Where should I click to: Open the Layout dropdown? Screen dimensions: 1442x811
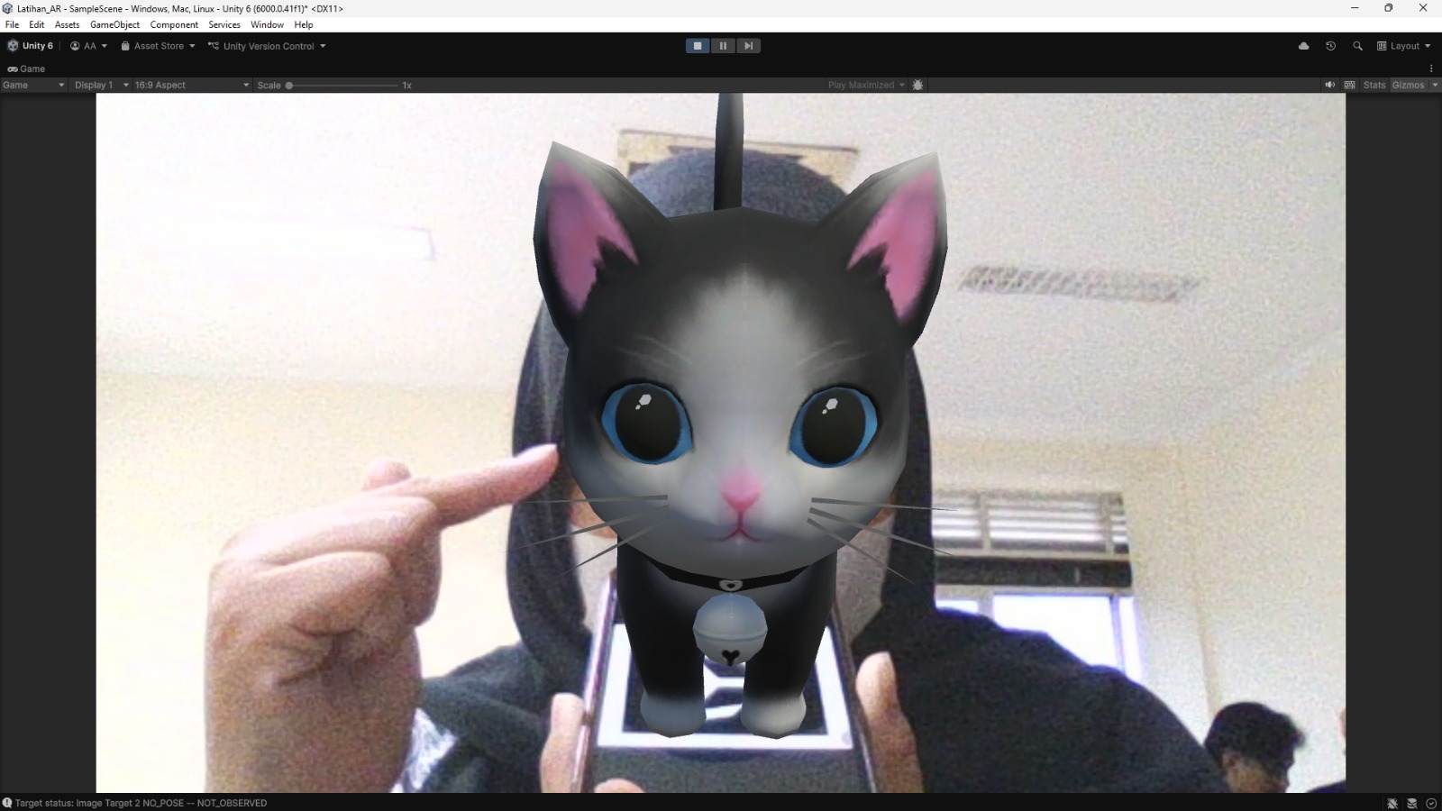[x=1404, y=46]
